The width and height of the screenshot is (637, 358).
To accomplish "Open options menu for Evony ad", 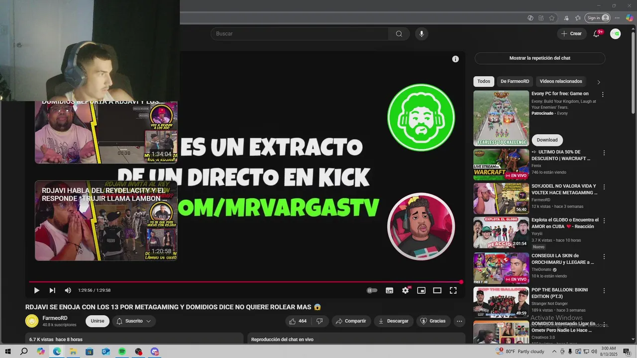I will (x=603, y=94).
